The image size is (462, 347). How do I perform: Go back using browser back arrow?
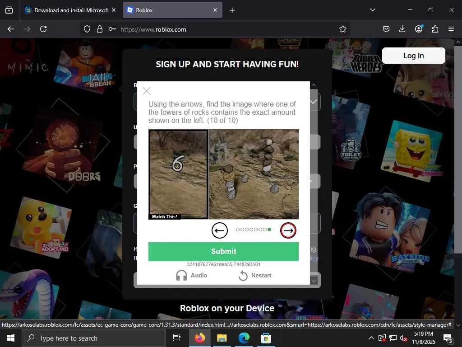[x=11, y=29]
